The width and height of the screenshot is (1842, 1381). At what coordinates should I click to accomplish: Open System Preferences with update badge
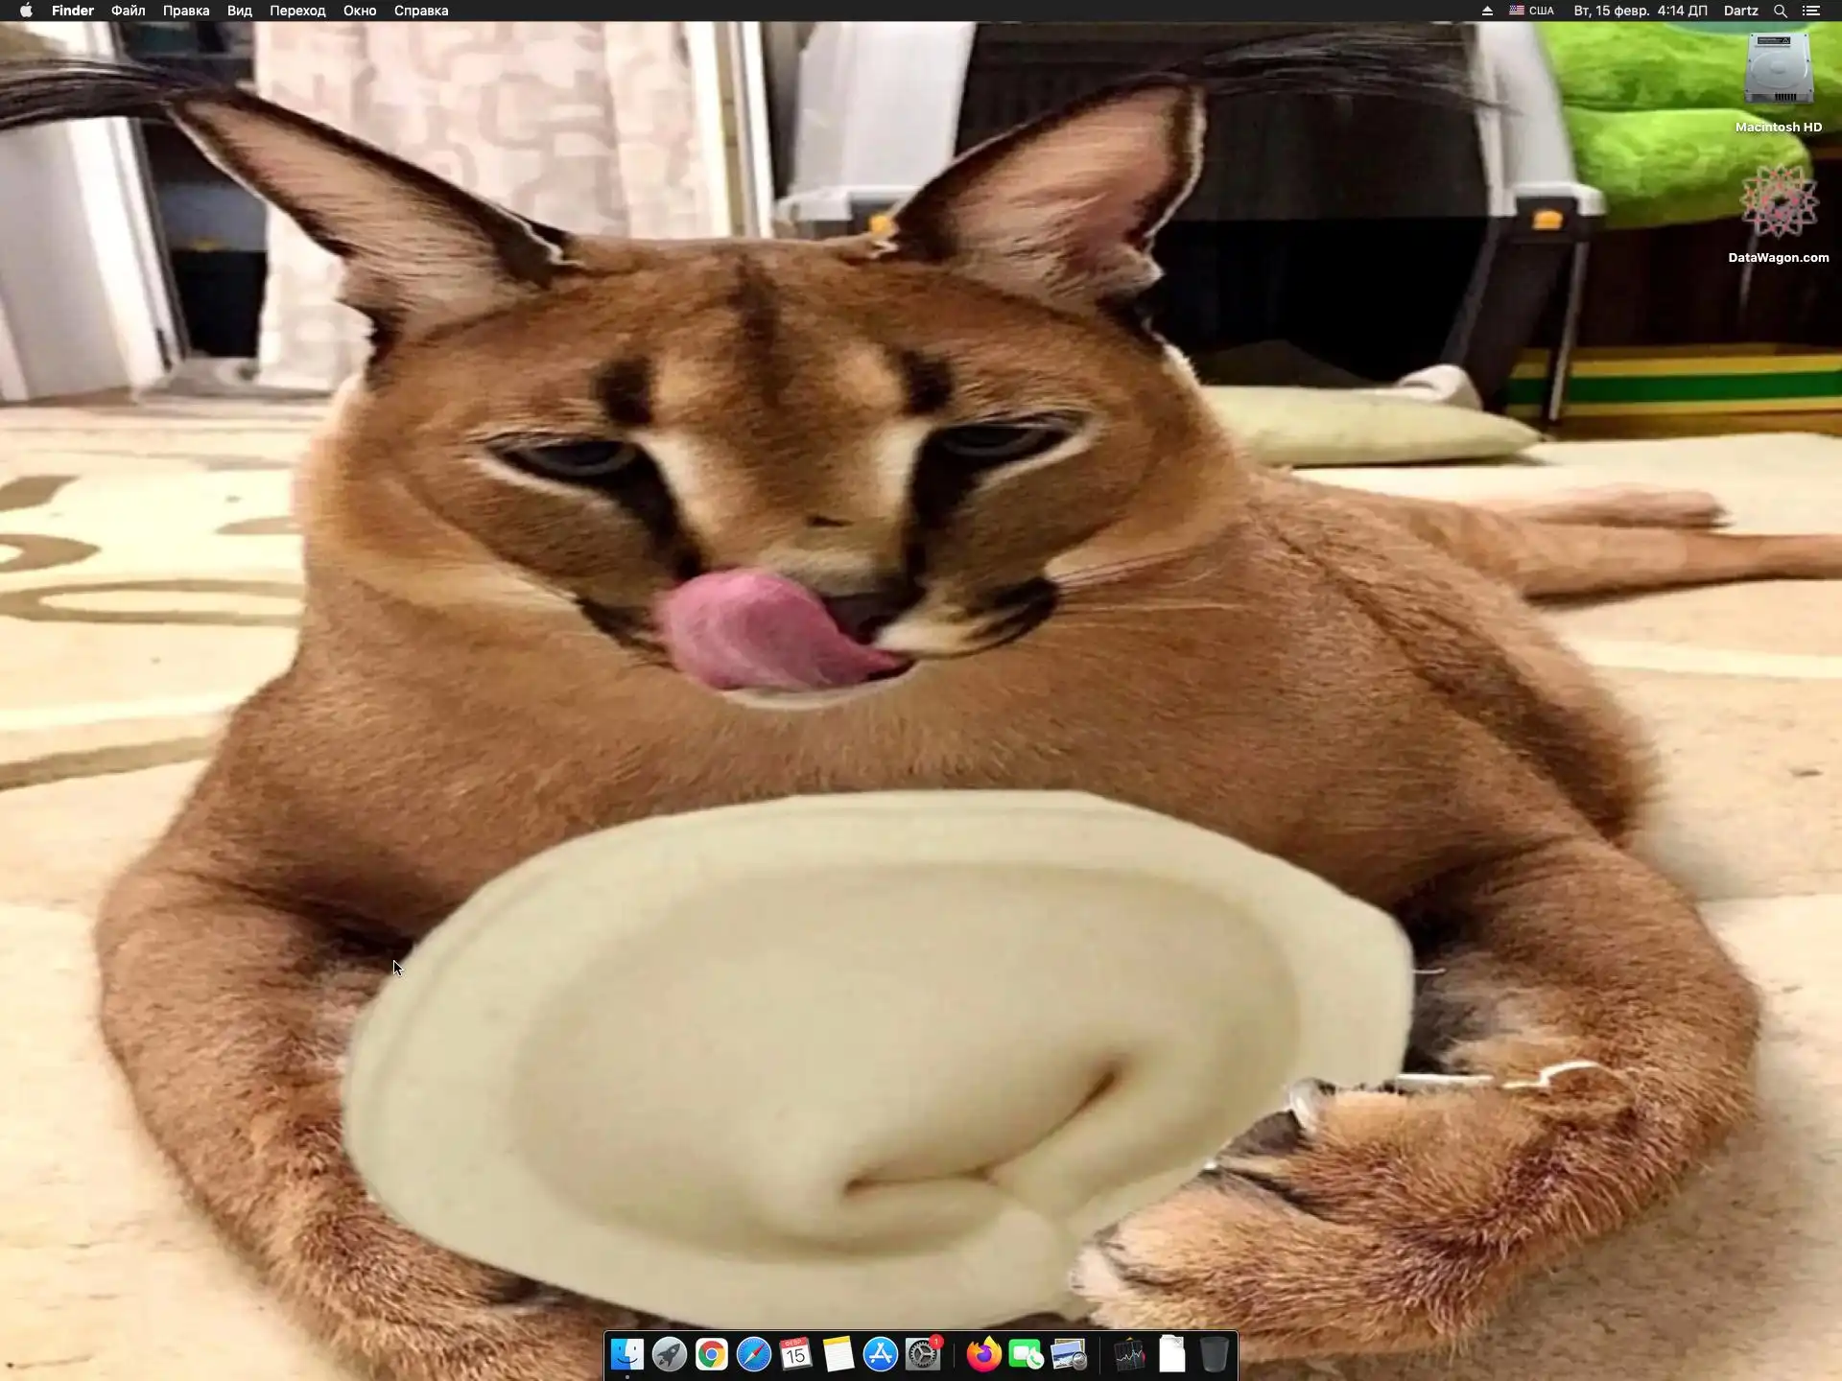click(923, 1355)
